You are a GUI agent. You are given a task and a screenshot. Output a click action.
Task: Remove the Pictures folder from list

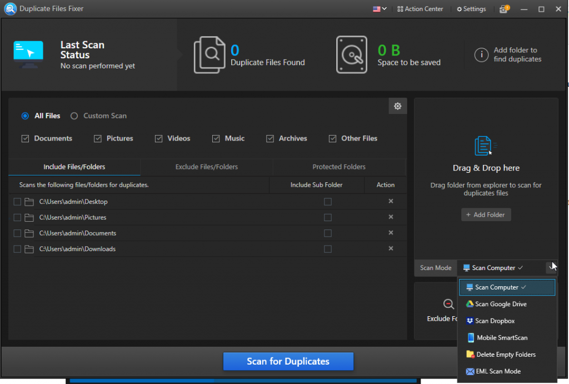tap(391, 217)
